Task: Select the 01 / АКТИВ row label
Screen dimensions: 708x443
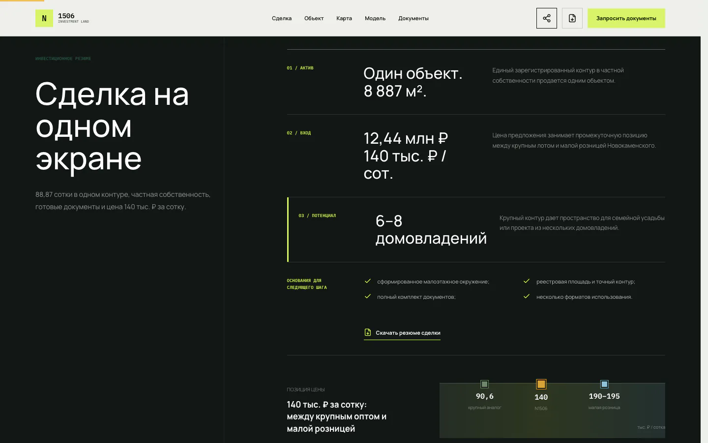Action: pyautogui.click(x=300, y=68)
